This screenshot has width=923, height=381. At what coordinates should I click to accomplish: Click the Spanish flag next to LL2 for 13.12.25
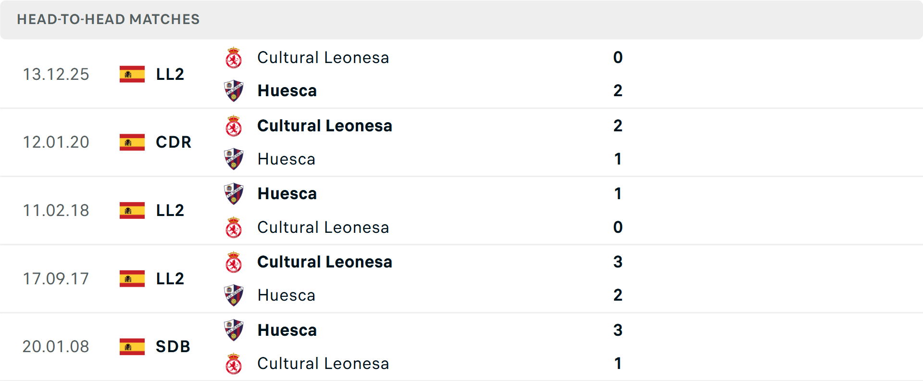coord(132,74)
